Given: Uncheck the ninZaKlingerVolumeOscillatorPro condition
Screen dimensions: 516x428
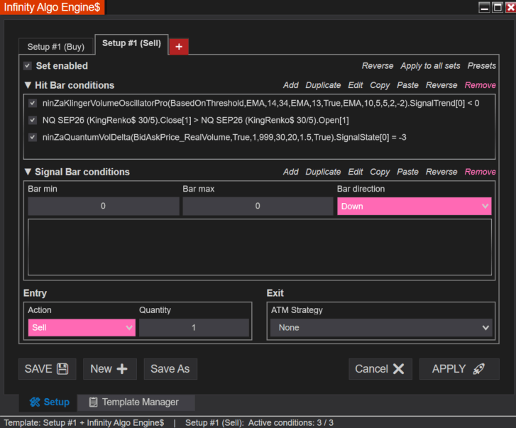Looking at the screenshot, I should tap(32, 104).
